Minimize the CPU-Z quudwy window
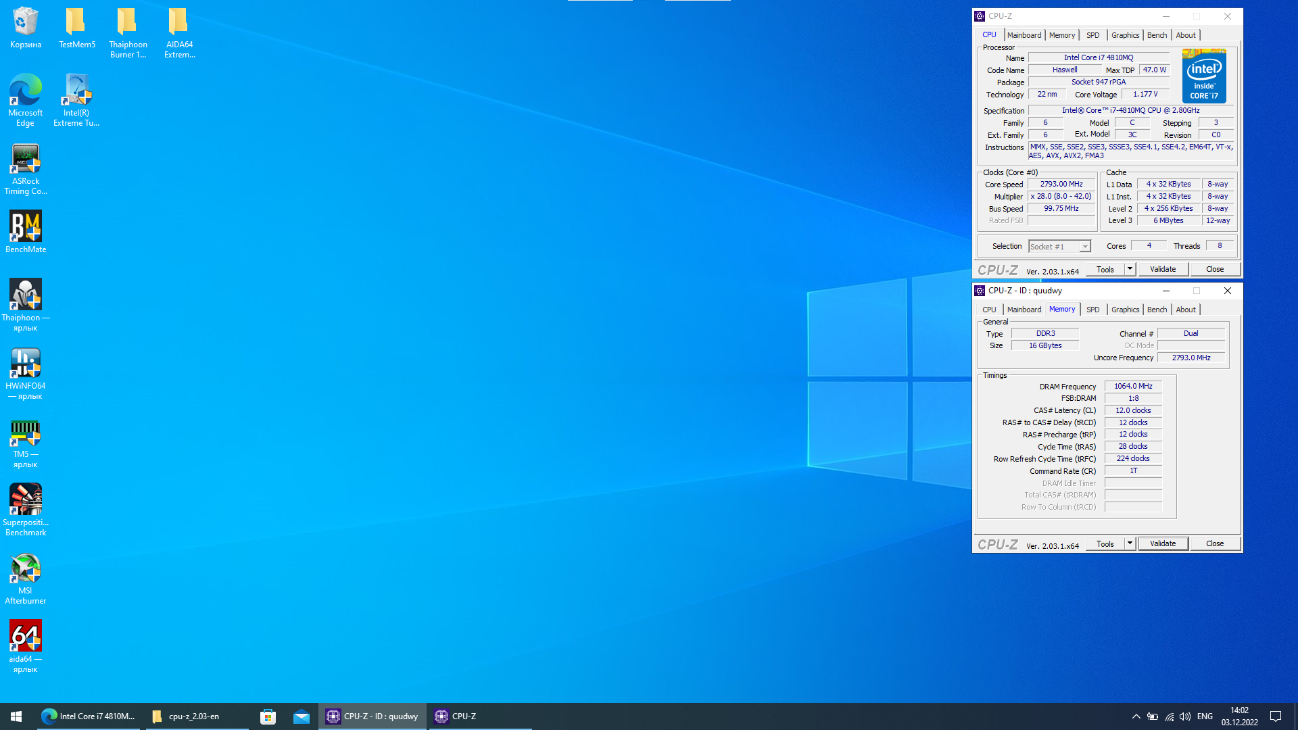Screen dimensions: 1298x730 (x=1165, y=291)
